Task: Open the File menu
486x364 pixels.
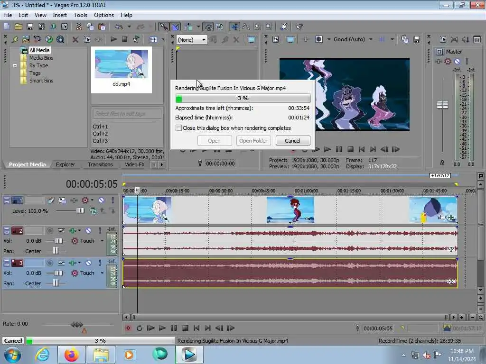Action: (x=8, y=15)
